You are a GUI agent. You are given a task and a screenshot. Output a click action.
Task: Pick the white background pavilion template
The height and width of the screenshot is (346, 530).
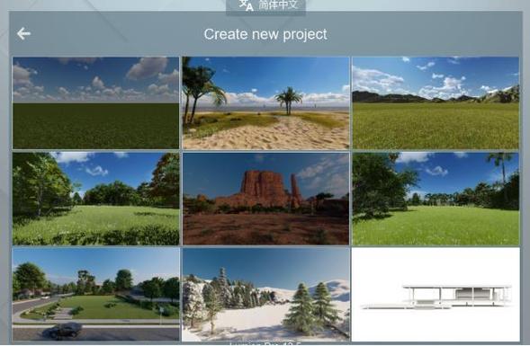point(436,295)
